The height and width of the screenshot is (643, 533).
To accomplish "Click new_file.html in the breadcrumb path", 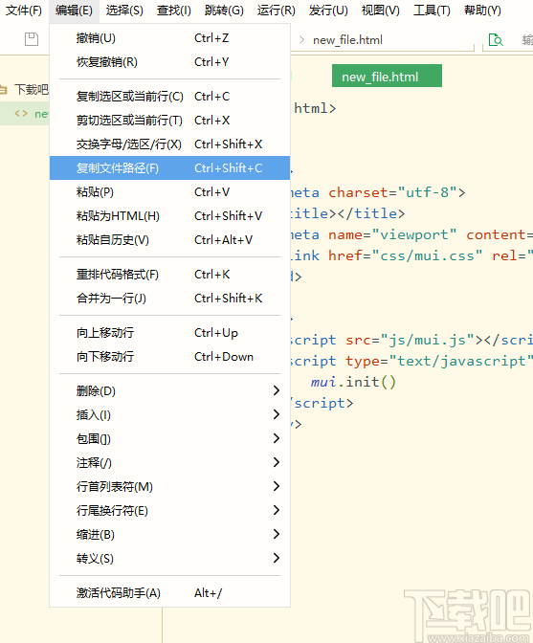I will pos(347,40).
